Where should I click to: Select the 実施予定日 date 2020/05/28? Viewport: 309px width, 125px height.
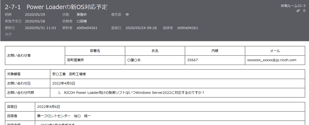click(x=35, y=21)
